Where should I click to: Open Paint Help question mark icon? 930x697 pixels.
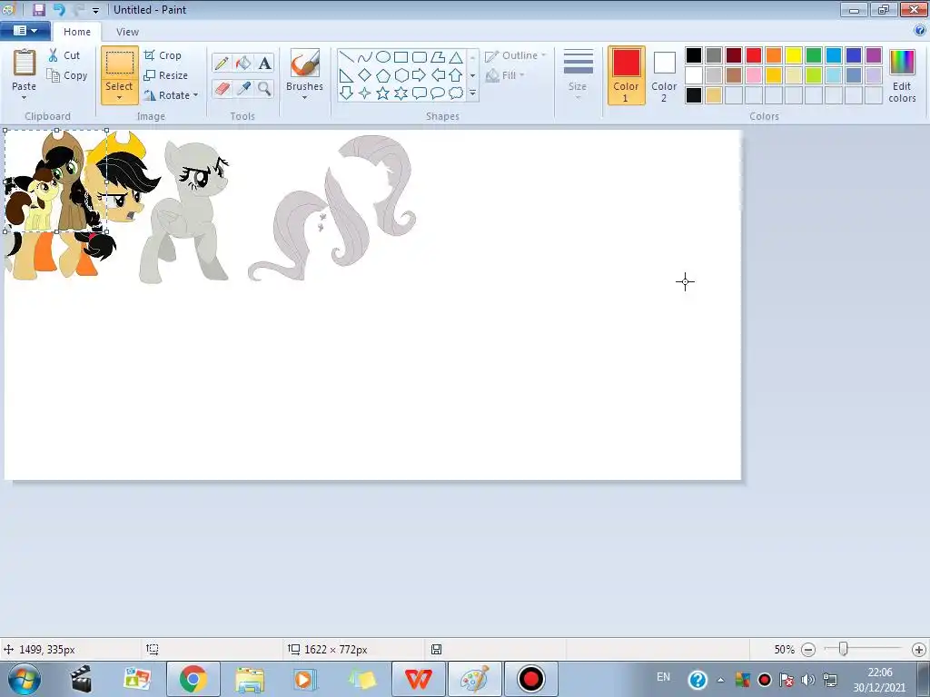click(919, 31)
